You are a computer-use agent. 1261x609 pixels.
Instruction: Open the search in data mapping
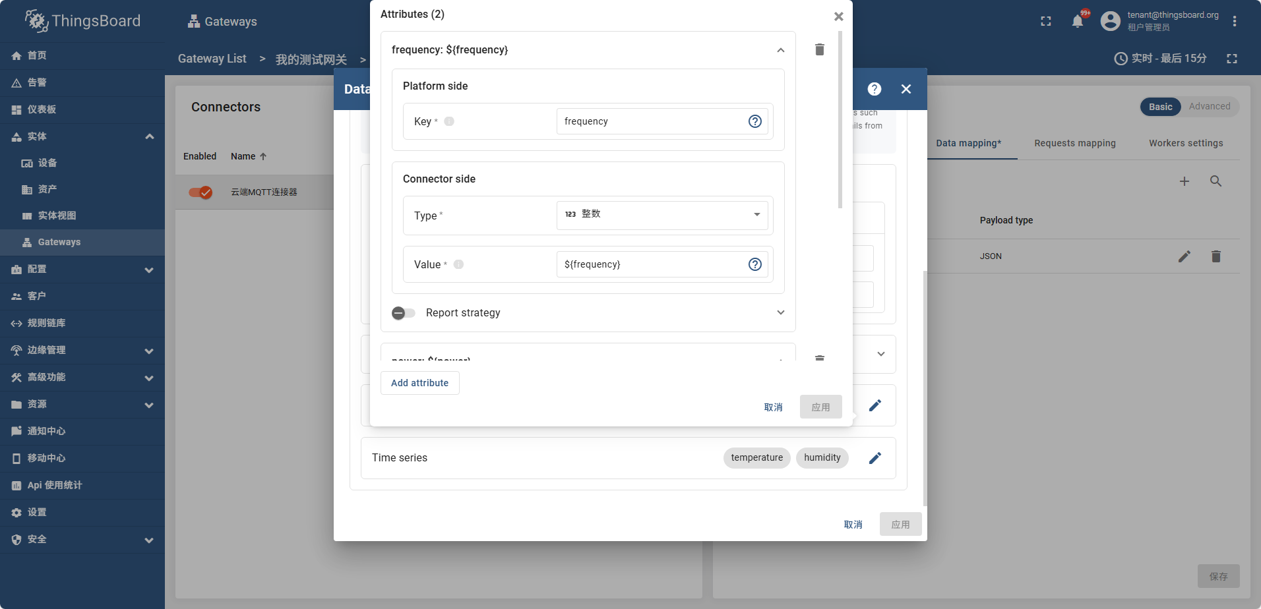pos(1215,181)
